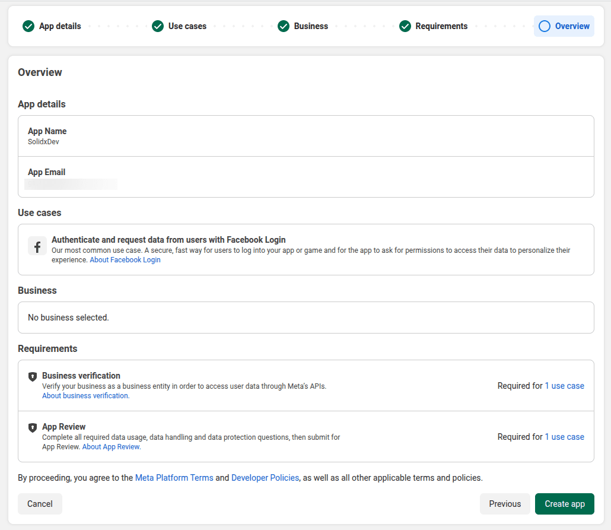This screenshot has width=611, height=530.
Task: Click the Business verification heading
Action: coord(81,376)
